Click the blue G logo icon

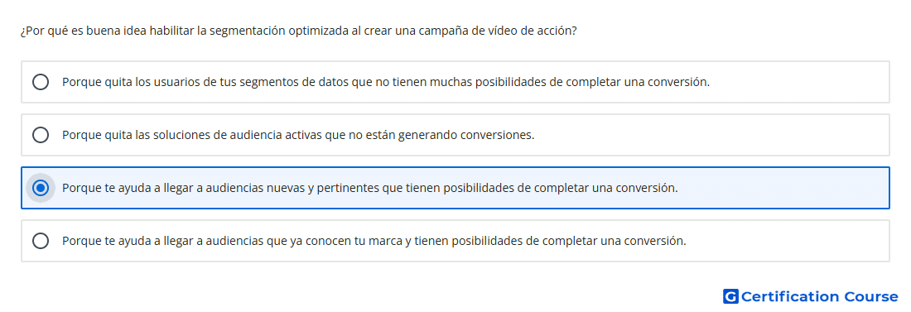coord(730,297)
